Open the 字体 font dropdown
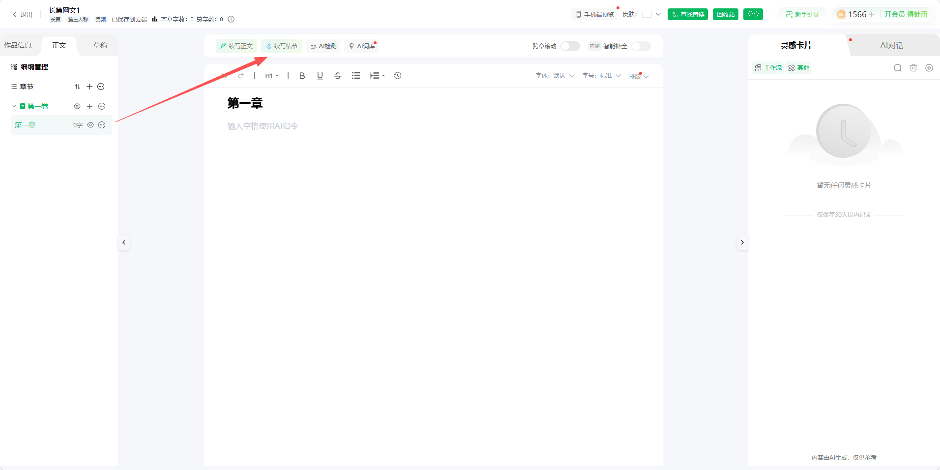 pyautogui.click(x=555, y=76)
